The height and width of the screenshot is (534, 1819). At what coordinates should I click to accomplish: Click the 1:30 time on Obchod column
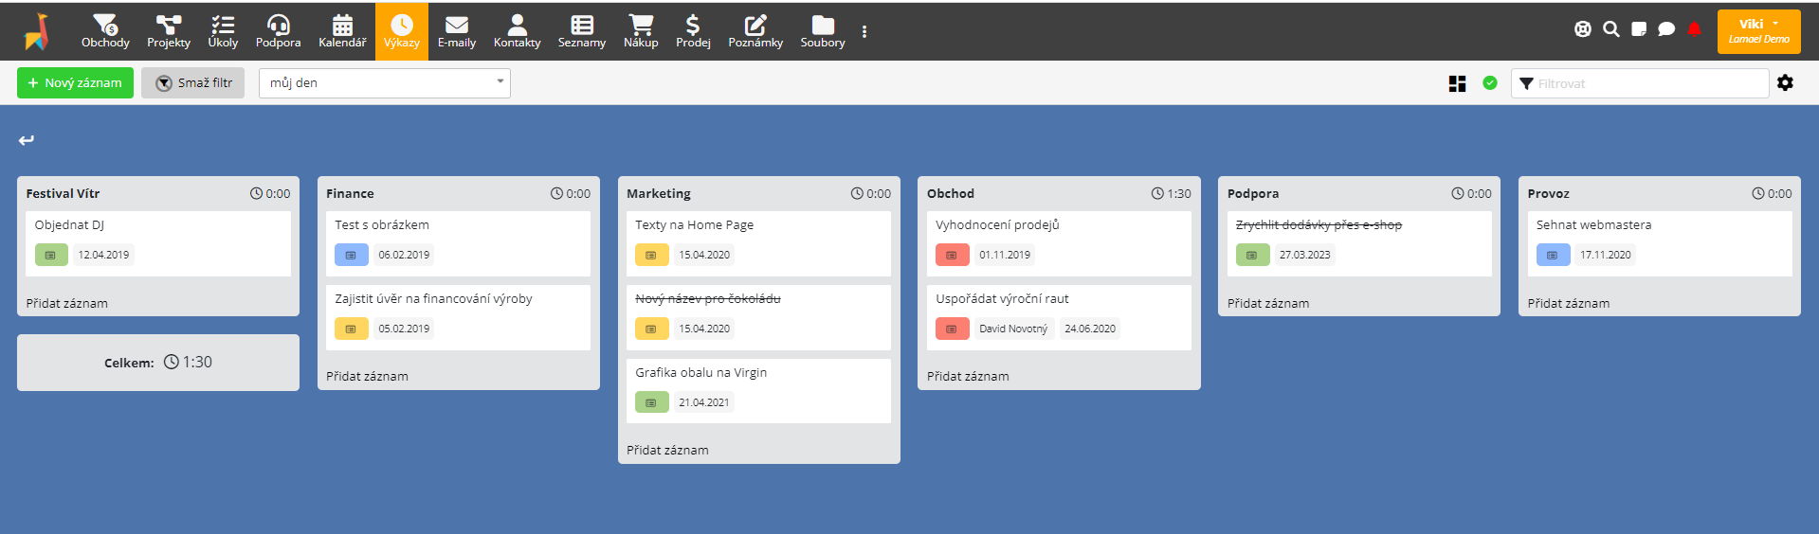[1172, 193]
